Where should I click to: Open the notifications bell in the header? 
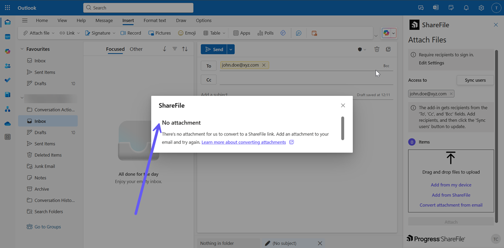tap(466, 8)
